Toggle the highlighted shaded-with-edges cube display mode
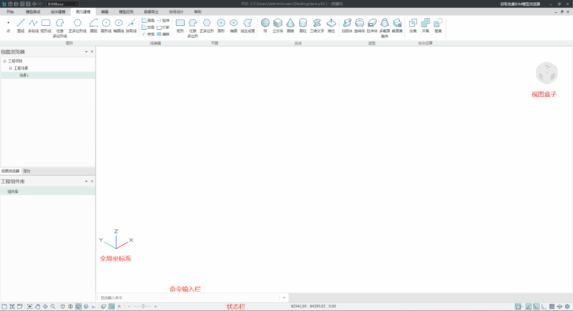 (78, 306)
